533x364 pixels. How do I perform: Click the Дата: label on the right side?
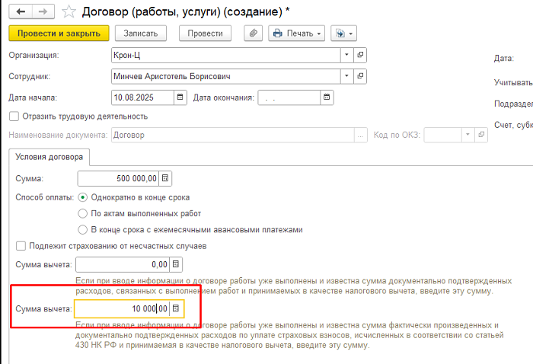point(504,59)
